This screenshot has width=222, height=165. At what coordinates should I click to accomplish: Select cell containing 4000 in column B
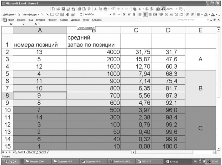coord(93,52)
